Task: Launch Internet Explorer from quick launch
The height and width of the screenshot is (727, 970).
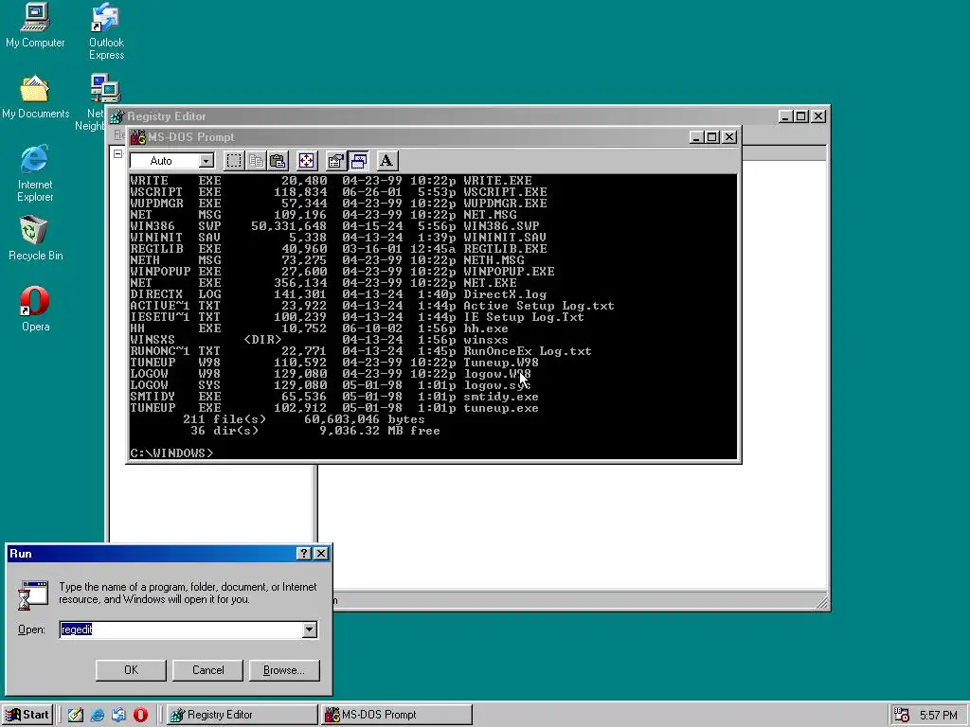Action: (x=98, y=715)
